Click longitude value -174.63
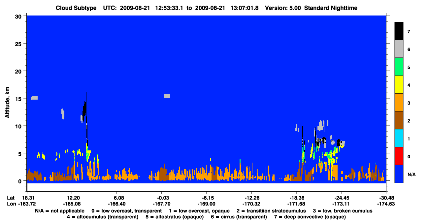 click(386, 204)
